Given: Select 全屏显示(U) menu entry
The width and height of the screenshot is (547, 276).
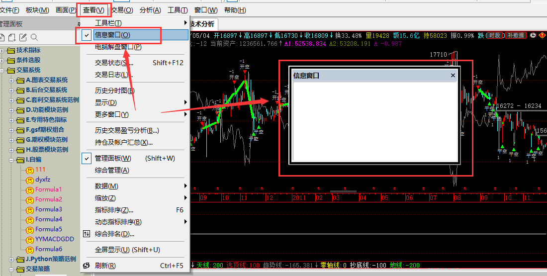Looking at the screenshot, I should point(136,250).
